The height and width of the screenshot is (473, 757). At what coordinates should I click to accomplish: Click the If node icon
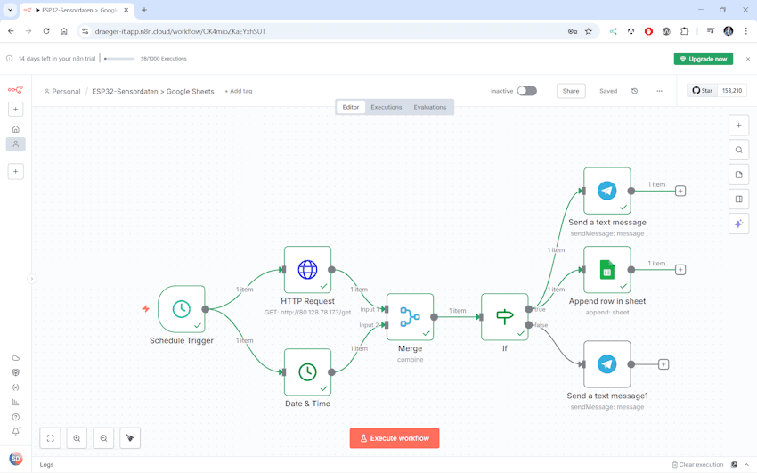point(504,316)
